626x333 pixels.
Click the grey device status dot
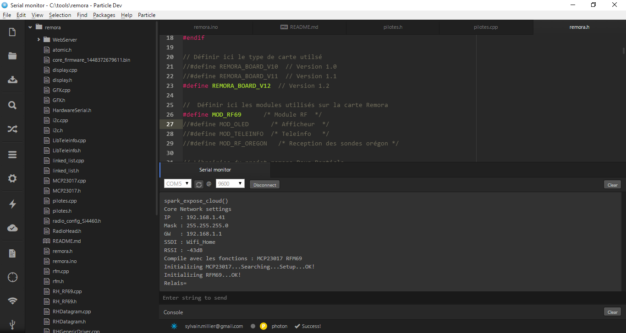(x=253, y=326)
